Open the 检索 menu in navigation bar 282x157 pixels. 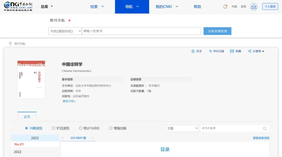click(x=97, y=7)
